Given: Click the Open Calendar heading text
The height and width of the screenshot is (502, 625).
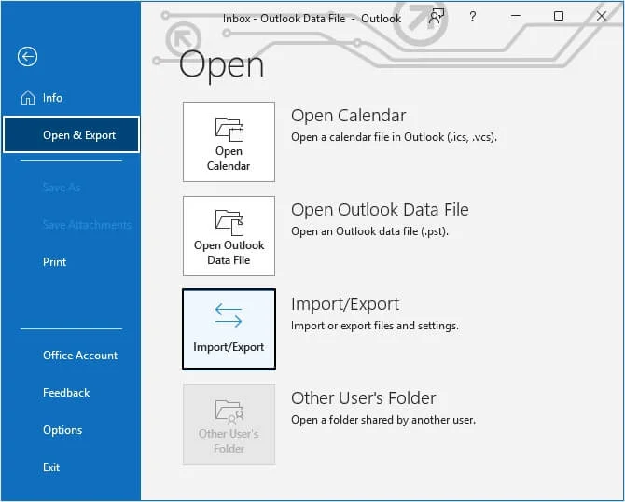Looking at the screenshot, I should [x=348, y=116].
